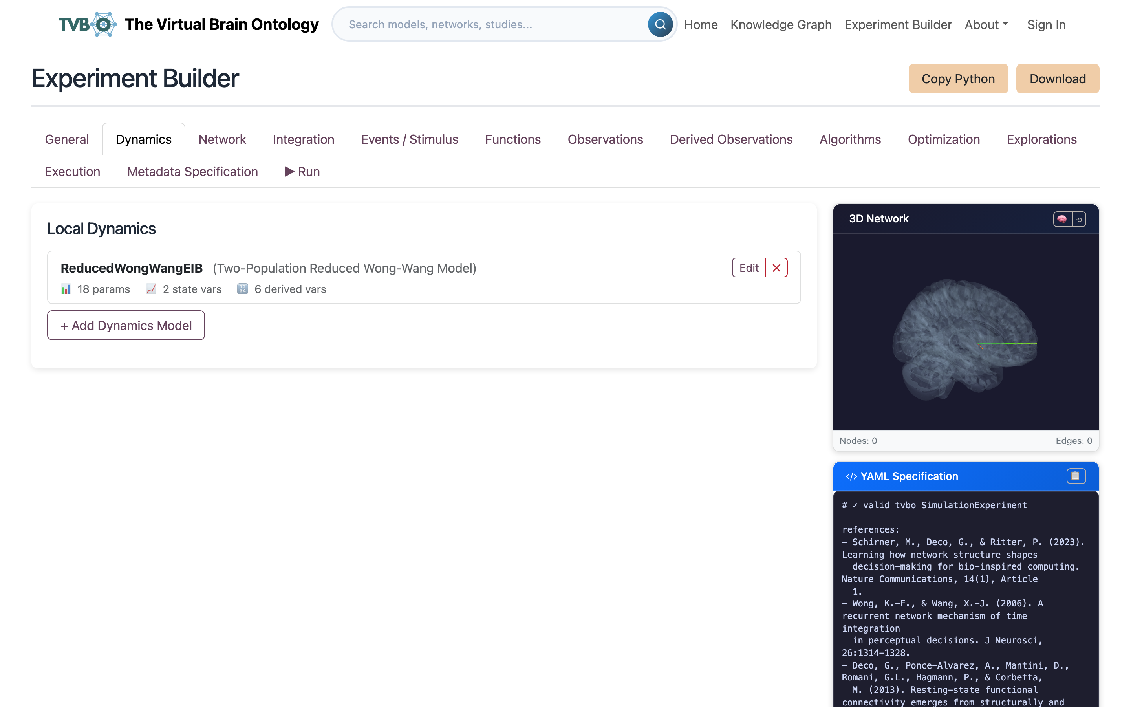Click the 'YAML Specification' header text
The image size is (1131, 707).
pyautogui.click(x=909, y=476)
